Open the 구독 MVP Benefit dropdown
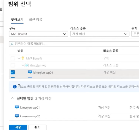Image resolution: width=139 pixels, height=130 pixels. [x=39, y=34]
